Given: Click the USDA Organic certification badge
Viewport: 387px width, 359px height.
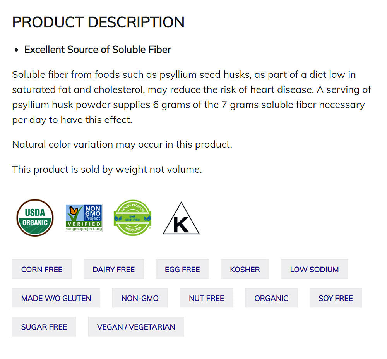Looking at the screenshot, I should 35,218.
